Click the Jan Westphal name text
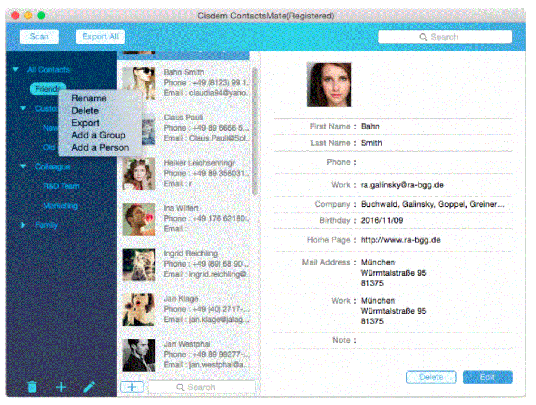This screenshot has width=536, height=405. 187,344
